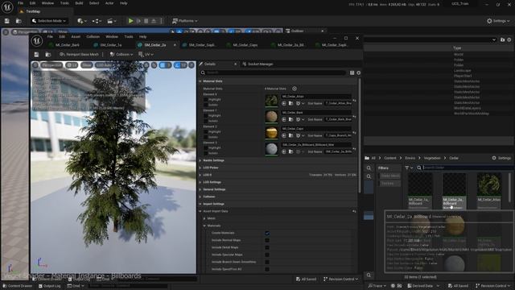Click Reimport Base Mesh button

(79, 54)
